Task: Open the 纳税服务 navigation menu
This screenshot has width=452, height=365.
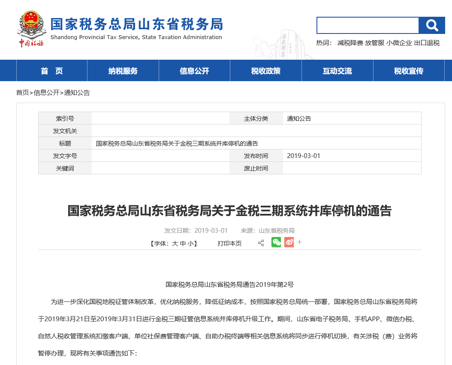Action: click(x=123, y=71)
